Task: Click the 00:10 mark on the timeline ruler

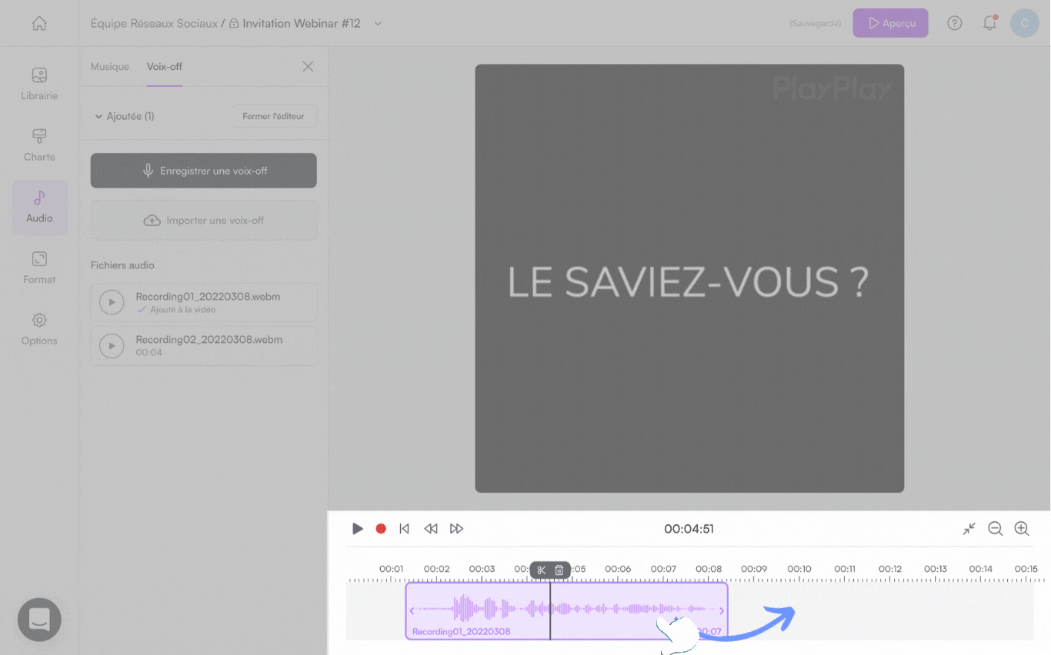Action: tap(799, 570)
